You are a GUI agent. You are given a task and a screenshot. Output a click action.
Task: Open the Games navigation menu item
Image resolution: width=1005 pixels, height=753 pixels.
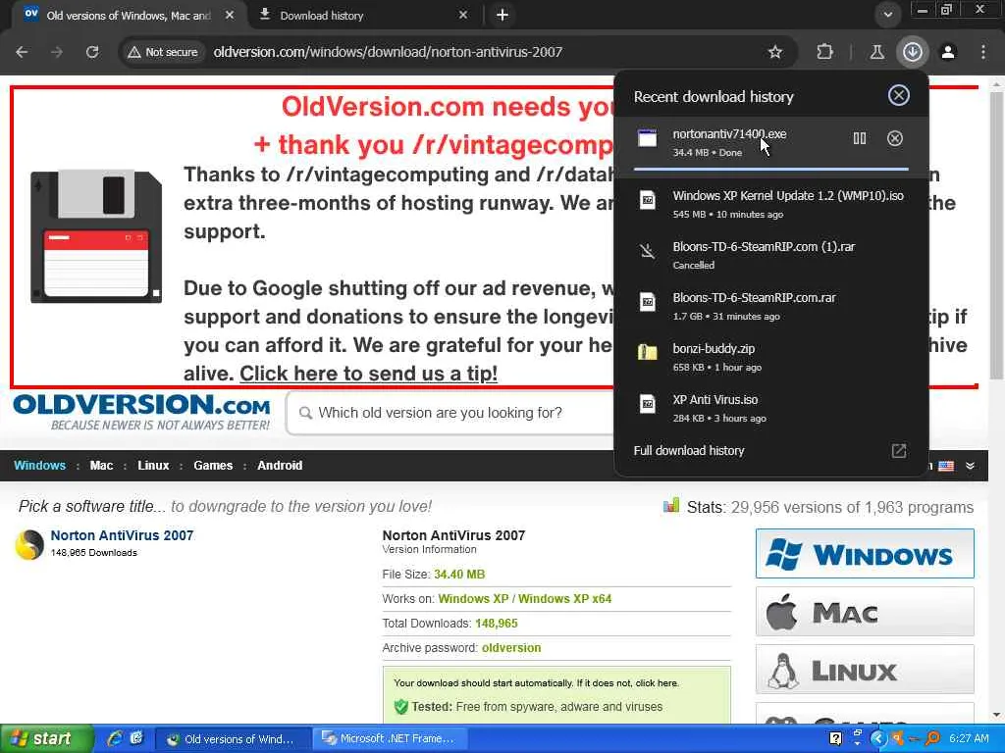point(213,466)
